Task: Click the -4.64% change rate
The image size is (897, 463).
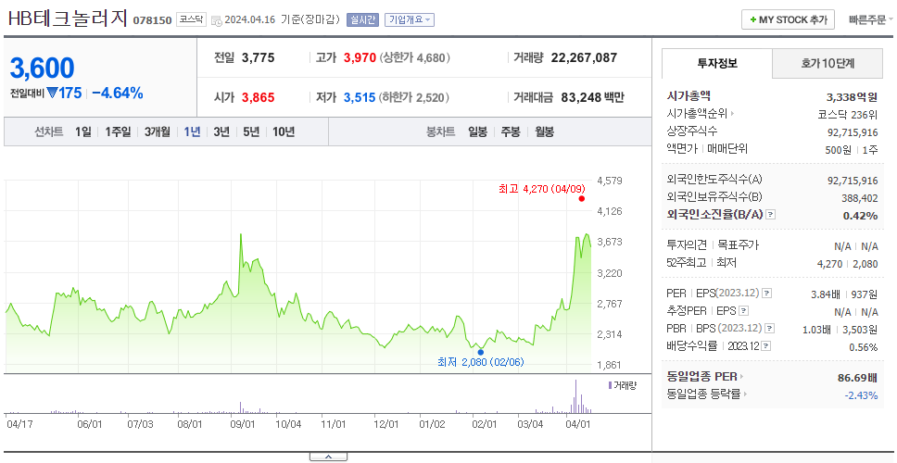Action: (118, 94)
